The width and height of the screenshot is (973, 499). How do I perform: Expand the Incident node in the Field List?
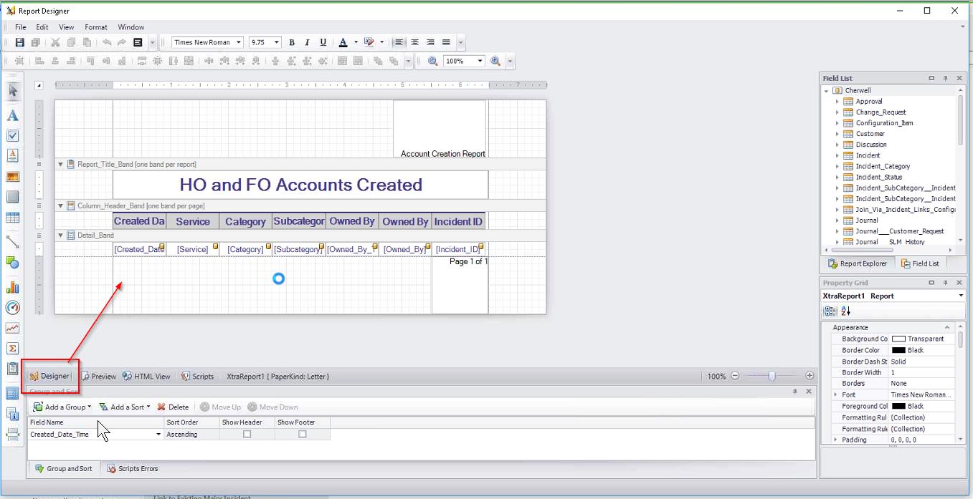837,155
